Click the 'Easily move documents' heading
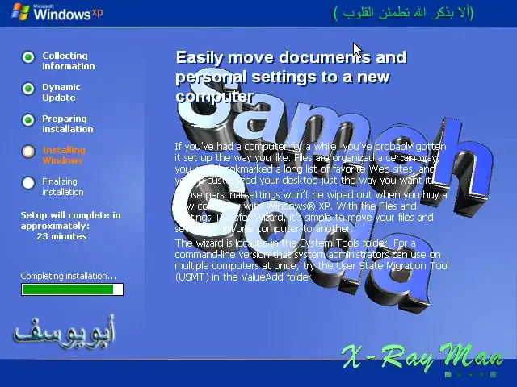The height and width of the screenshot is (387, 517). [291, 77]
